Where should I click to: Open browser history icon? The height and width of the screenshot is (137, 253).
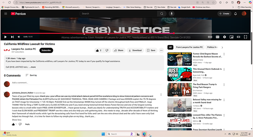233,2
